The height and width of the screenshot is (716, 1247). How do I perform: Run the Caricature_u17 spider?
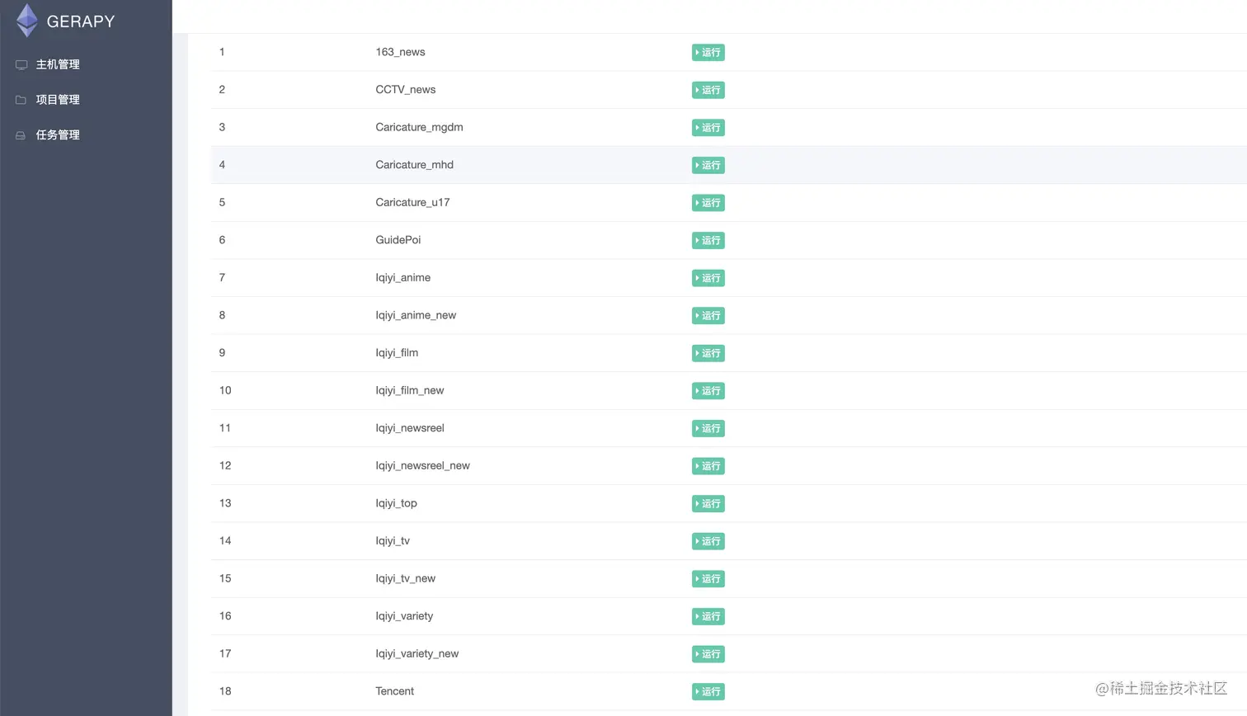tap(708, 203)
